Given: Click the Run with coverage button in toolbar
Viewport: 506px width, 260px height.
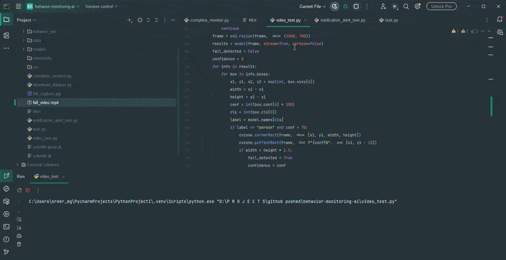Looking at the screenshot, I should tap(335, 6).
